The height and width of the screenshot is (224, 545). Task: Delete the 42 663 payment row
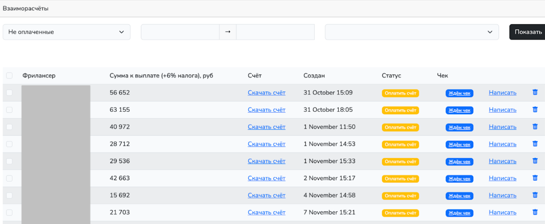[x=535, y=178]
